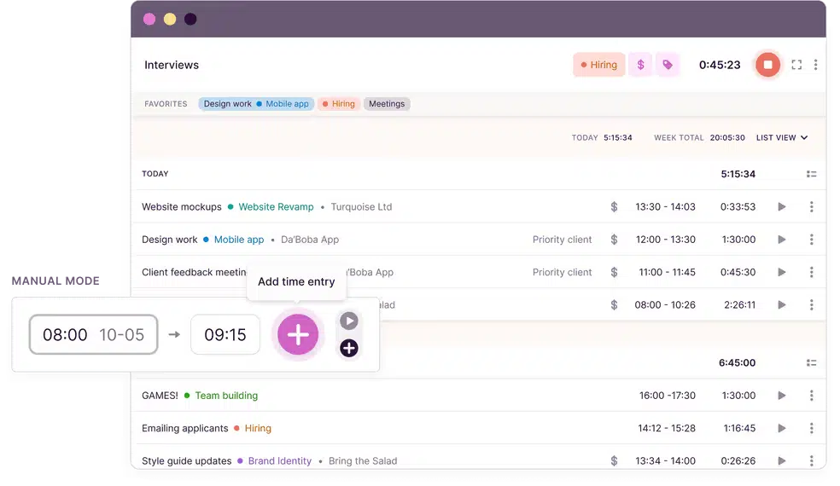The width and height of the screenshot is (840, 486).
Task: Enter fullscreen mode icon
Action: pos(796,65)
